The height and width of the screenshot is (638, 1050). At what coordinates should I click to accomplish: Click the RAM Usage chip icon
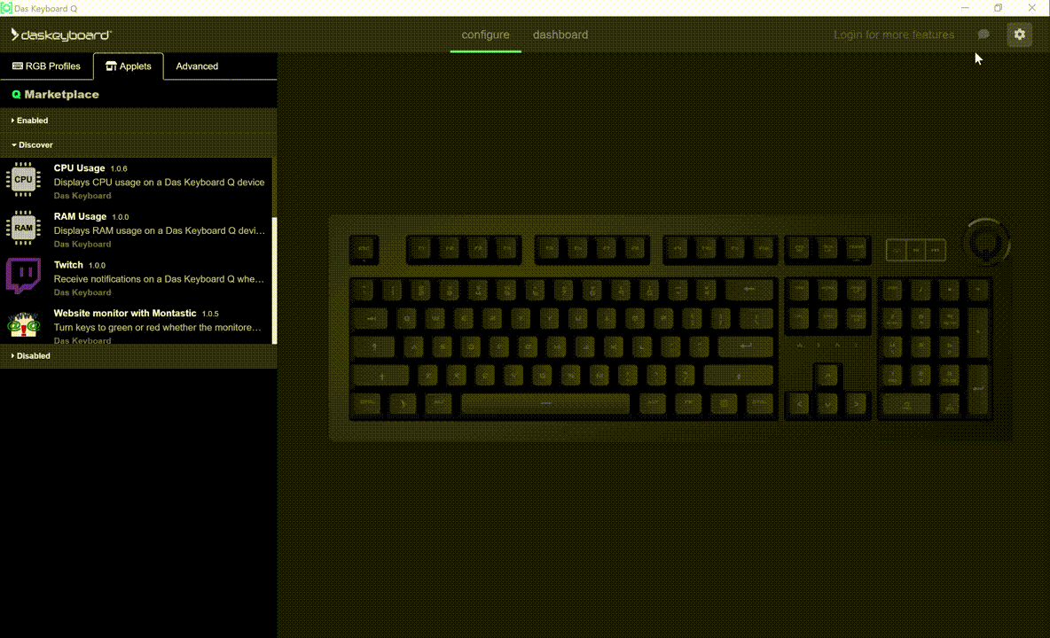point(23,228)
